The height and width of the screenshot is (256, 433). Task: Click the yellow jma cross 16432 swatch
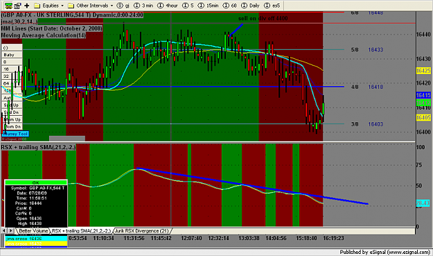point(36,244)
